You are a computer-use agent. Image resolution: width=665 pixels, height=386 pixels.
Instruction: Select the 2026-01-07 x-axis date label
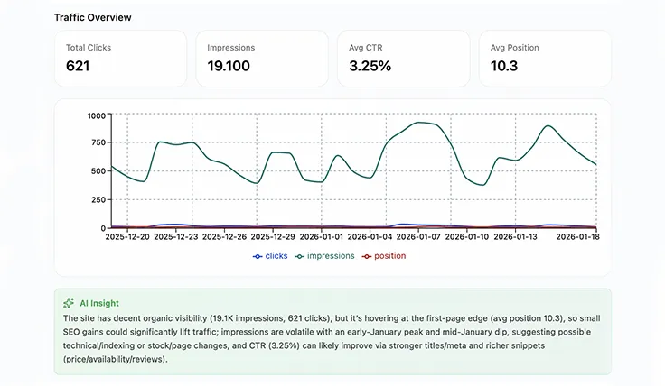point(419,237)
